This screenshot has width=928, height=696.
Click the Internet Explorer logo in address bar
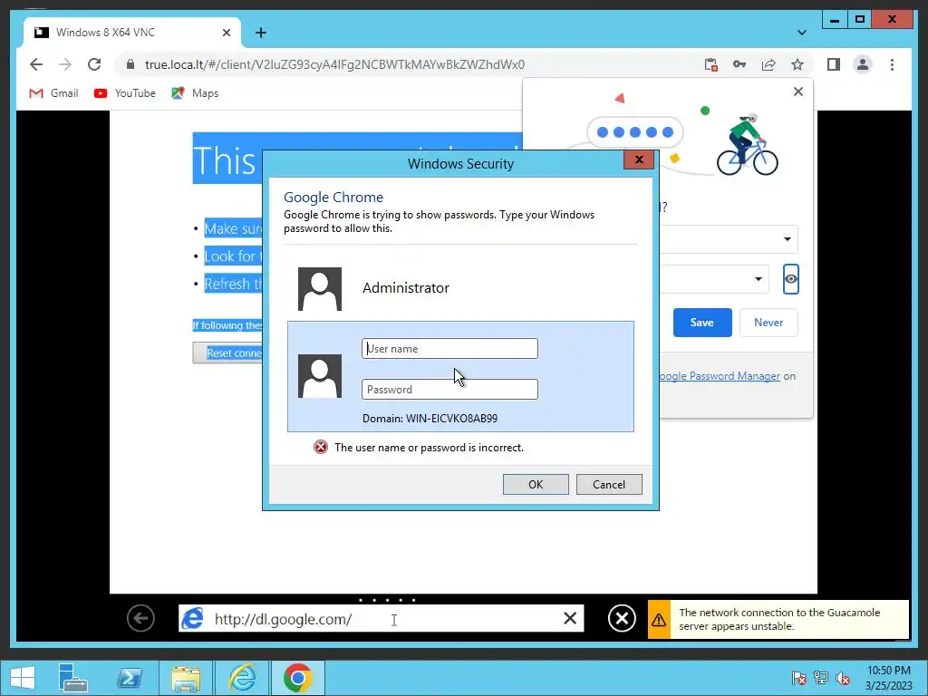pyautogui.click(x=192, y=619)
